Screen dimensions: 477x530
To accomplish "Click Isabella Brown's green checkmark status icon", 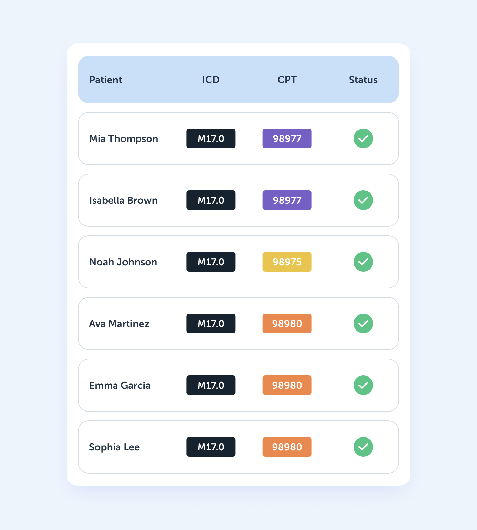I will 363,200.
